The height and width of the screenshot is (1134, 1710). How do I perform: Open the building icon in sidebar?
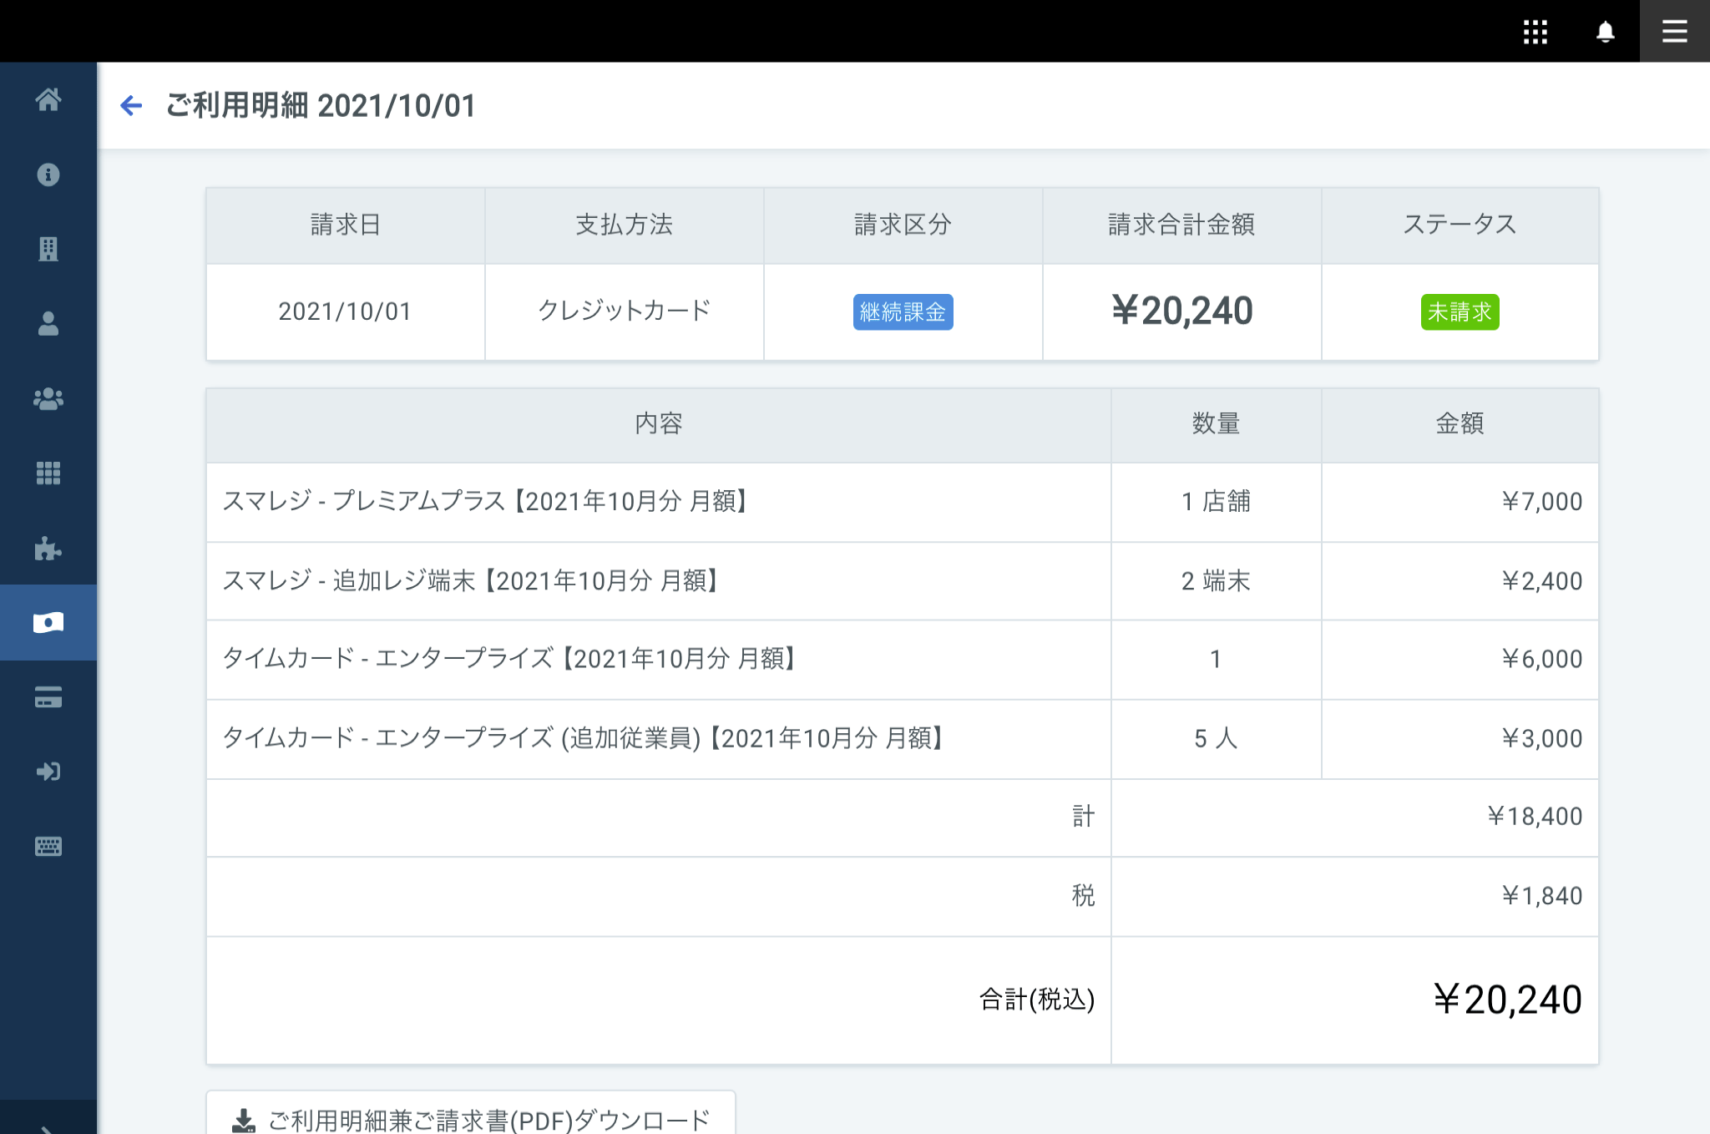[48, 249]
